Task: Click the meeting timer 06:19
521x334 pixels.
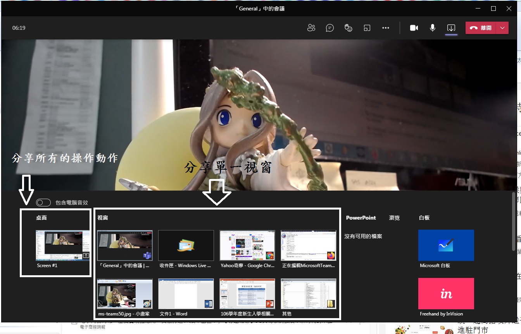Action: pos(19,28)
